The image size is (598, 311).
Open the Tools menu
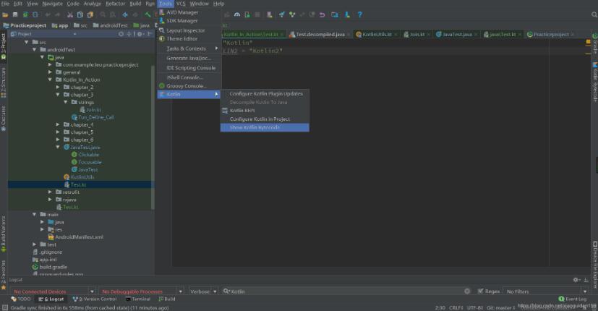click(166, 4)
